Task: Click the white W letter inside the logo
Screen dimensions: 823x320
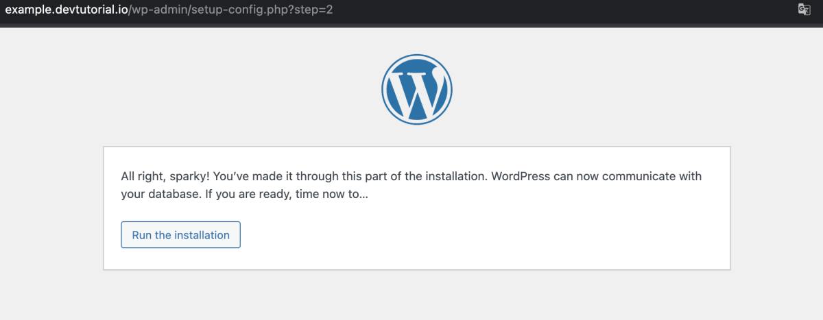Action: coord(417,91)
